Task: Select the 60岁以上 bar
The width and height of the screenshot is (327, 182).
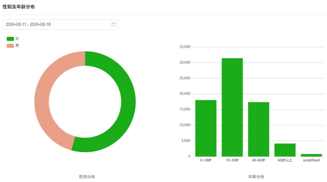Action: coord(285,150)
